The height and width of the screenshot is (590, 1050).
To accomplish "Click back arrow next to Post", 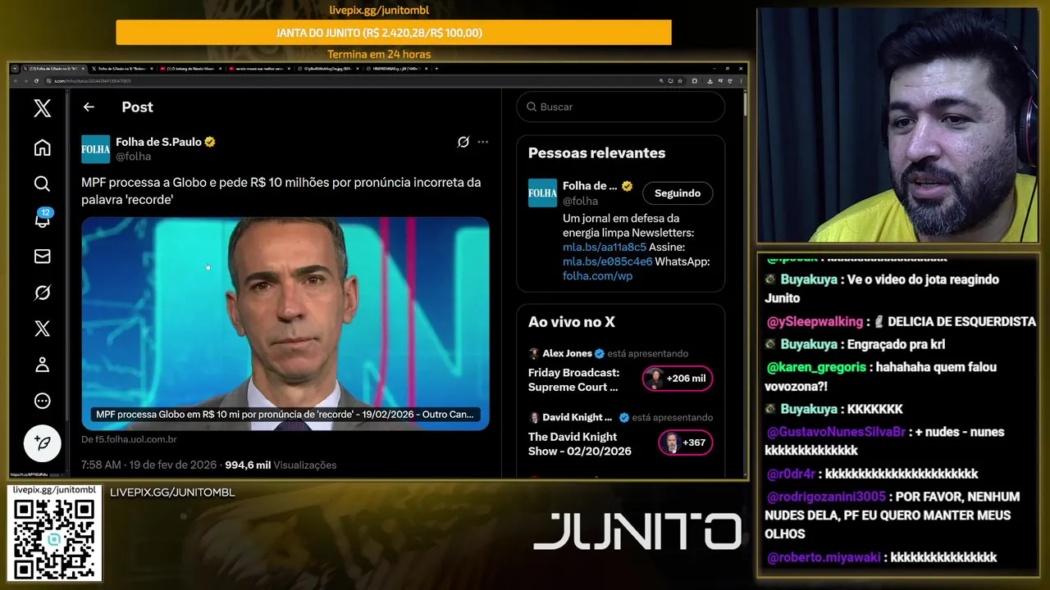I will [x=89, y=107].
